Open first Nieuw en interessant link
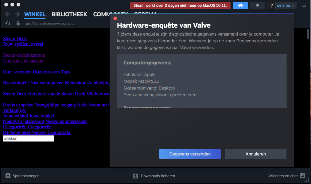Image resolution: width=311 pixels, height=184 pixels. pos(24,121)
